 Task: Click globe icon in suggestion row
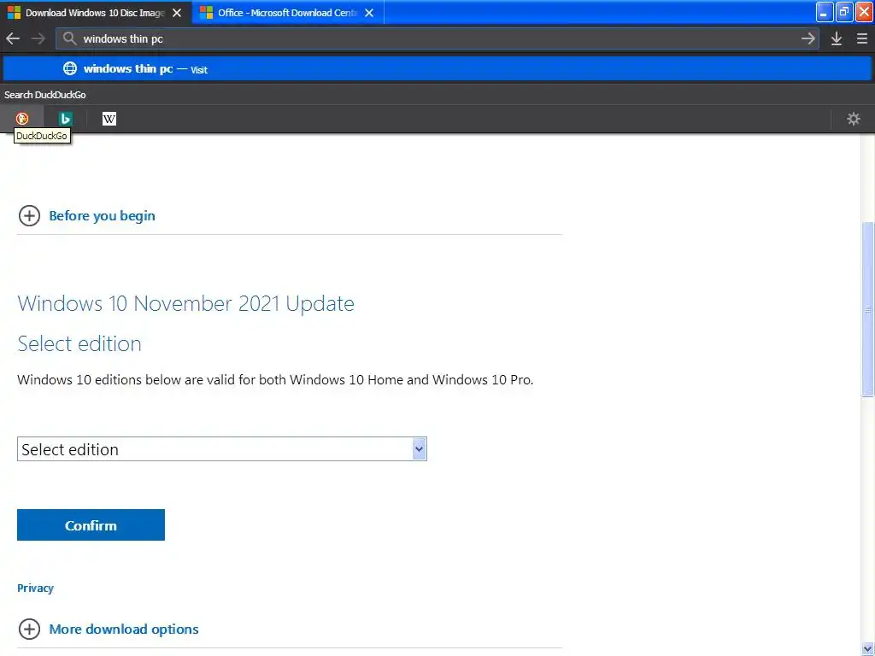(x=70, y=68)
